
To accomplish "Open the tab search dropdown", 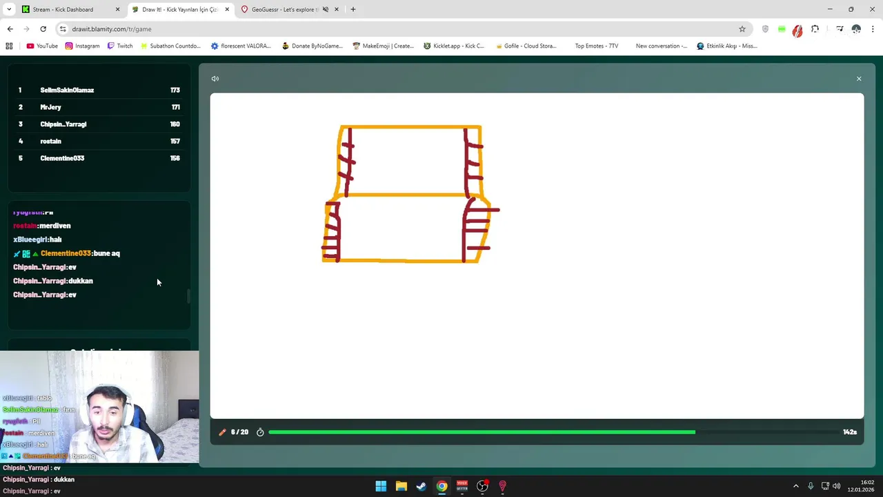I will tap(9, 10).
